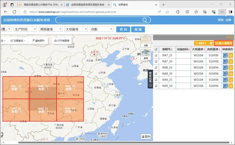Open tab actions menu icon

pyautogui.click(x=12, y=5)
